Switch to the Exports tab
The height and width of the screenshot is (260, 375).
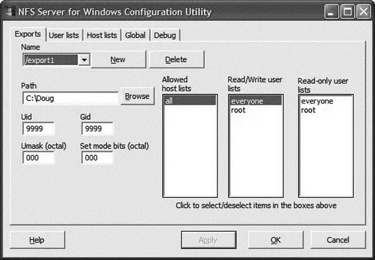tap(28, 34)
